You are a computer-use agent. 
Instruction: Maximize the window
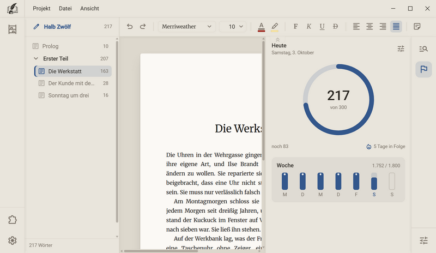click(410, 9)
